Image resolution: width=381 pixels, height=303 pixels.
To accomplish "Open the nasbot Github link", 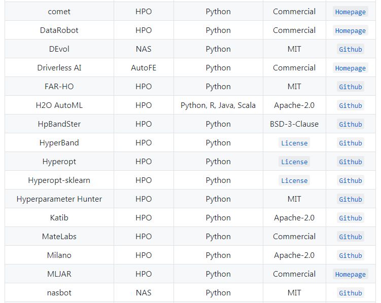I will coord(350,293).
